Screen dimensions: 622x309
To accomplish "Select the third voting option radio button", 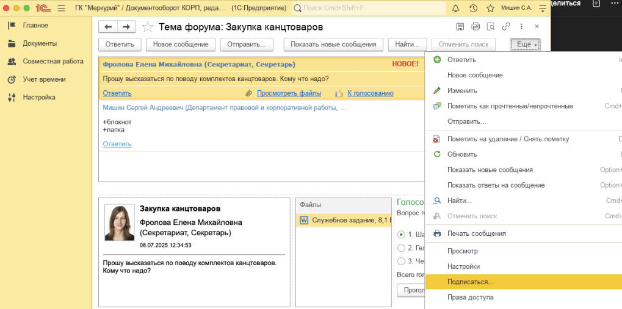I will (x=401, y=261).
